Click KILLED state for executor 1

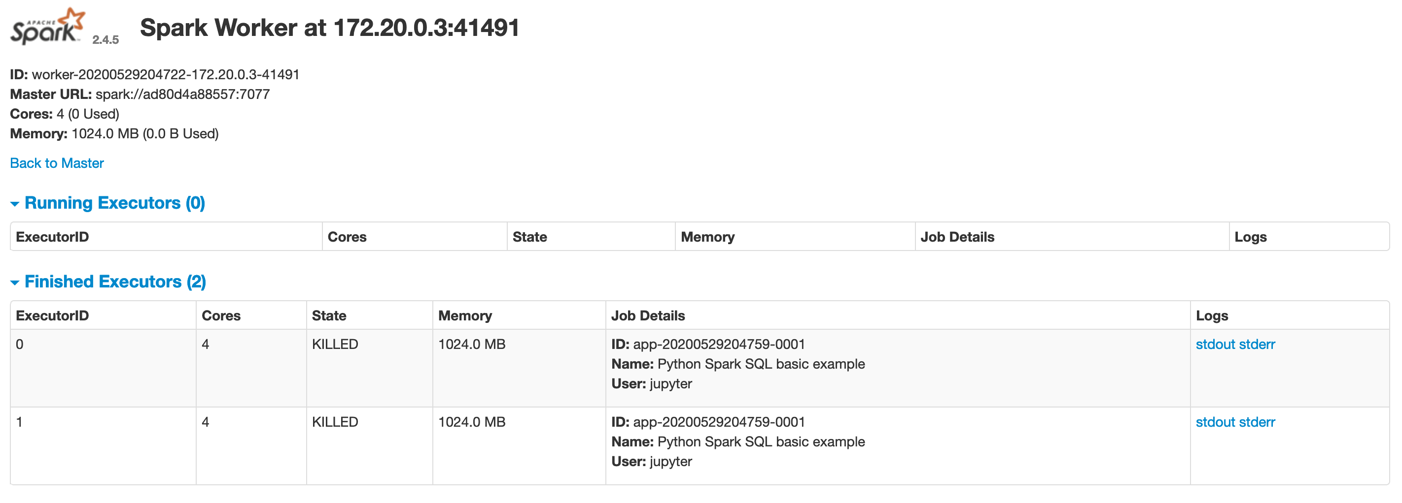click(x=335, y=422)
